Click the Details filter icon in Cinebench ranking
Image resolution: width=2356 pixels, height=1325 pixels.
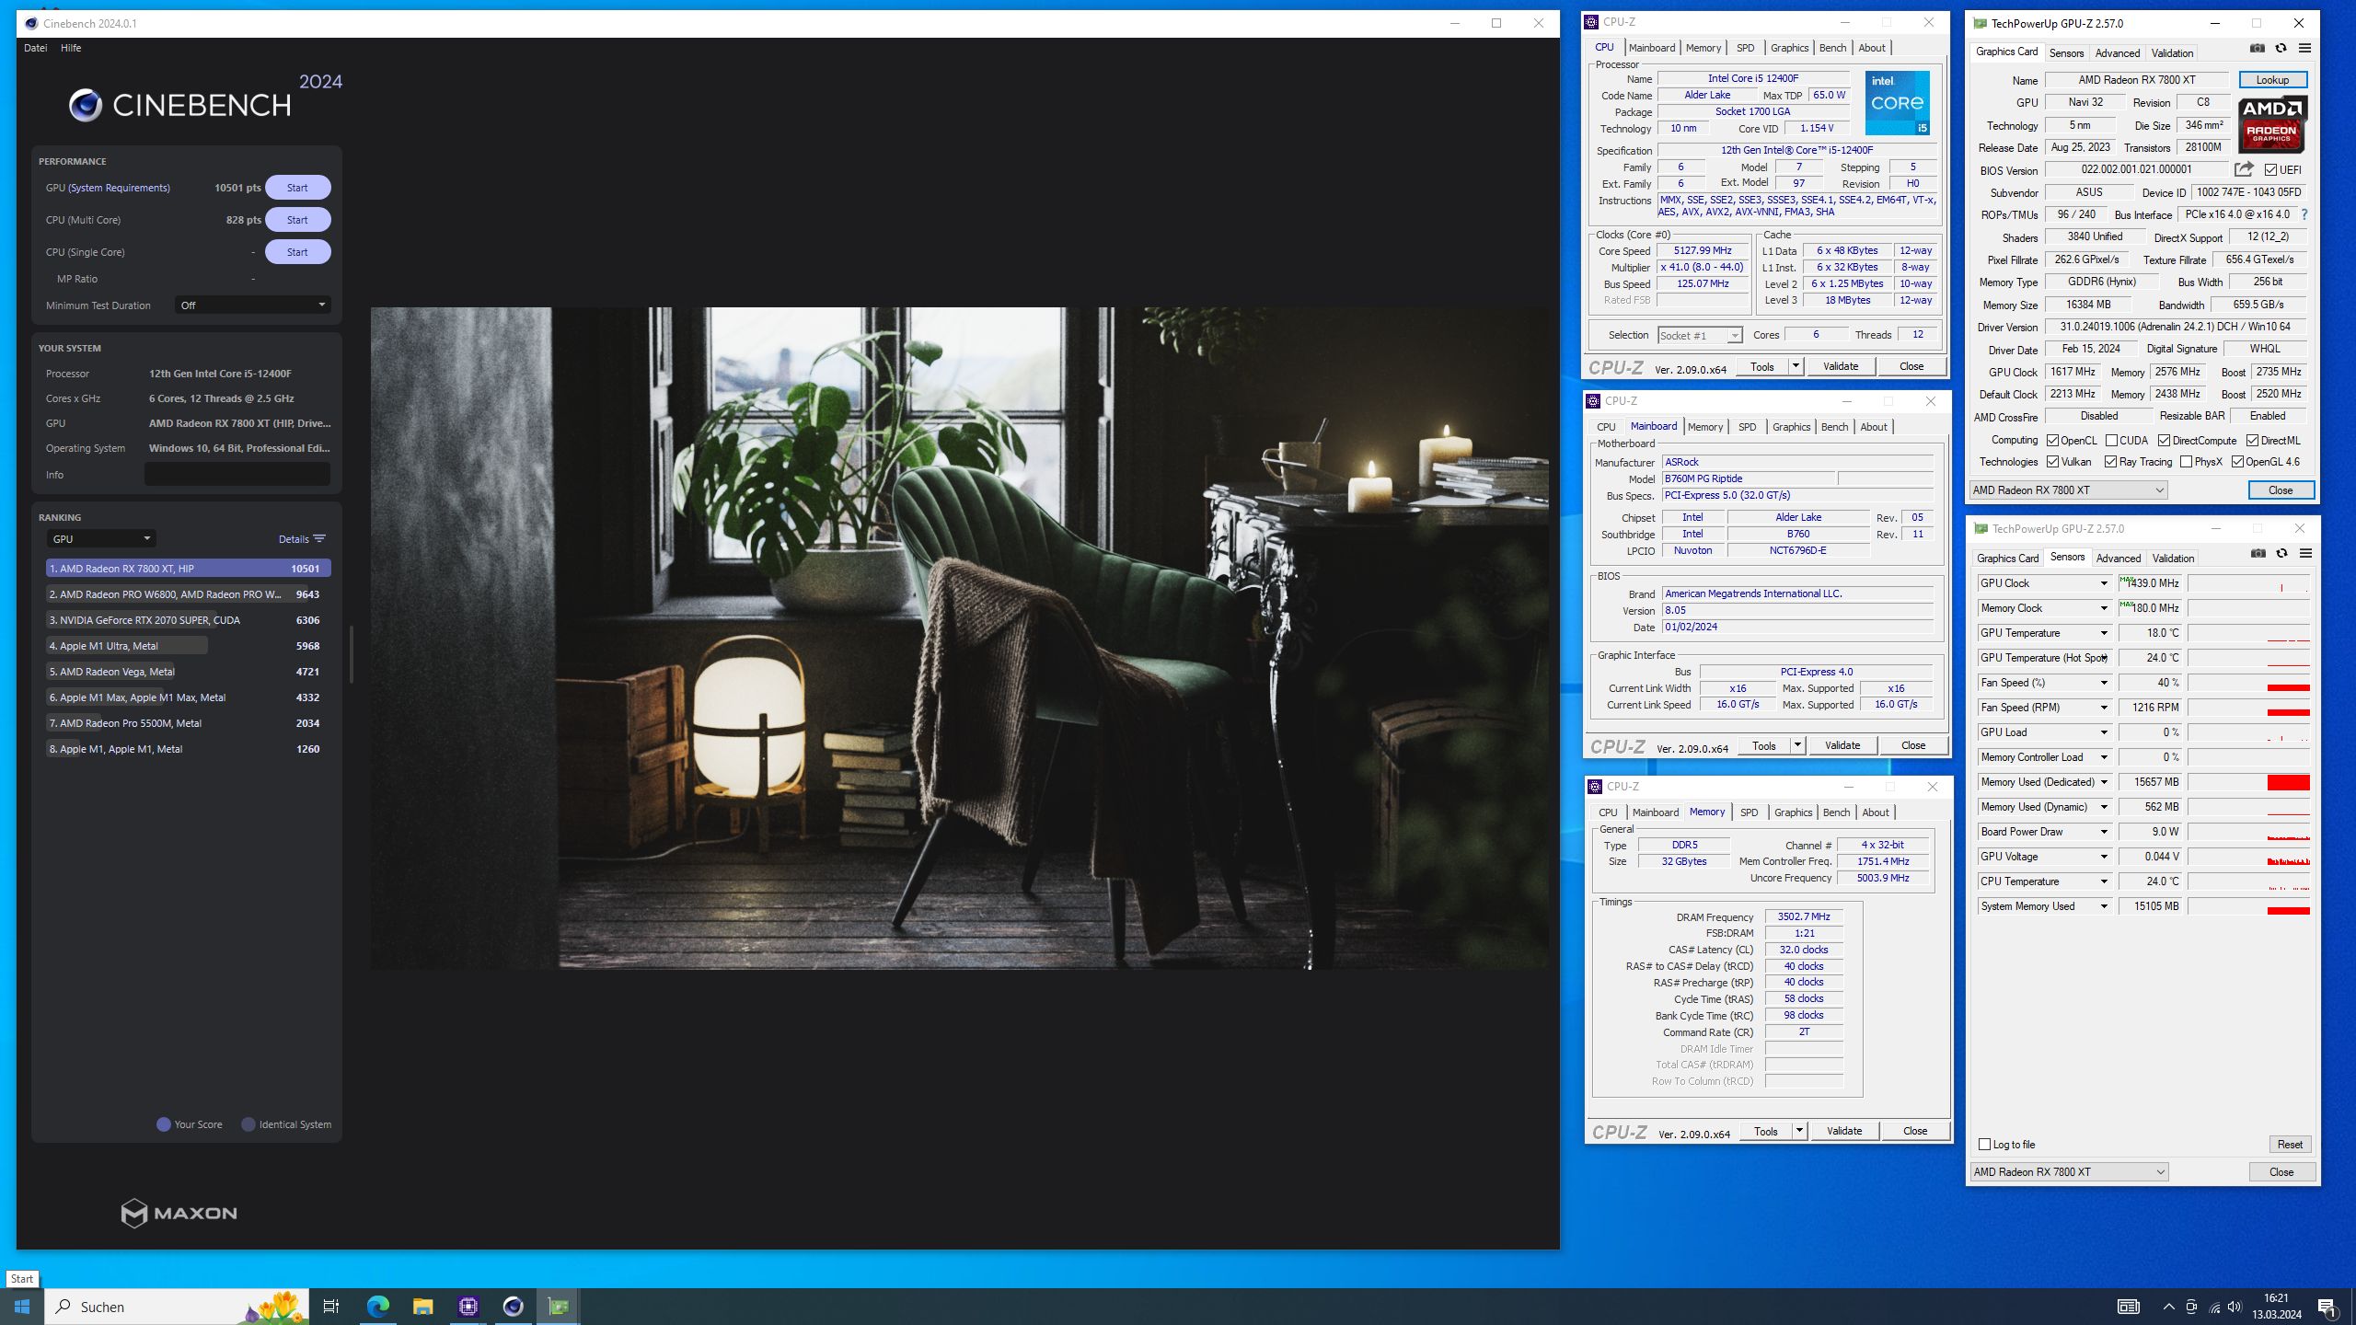[x=319, y=539]
